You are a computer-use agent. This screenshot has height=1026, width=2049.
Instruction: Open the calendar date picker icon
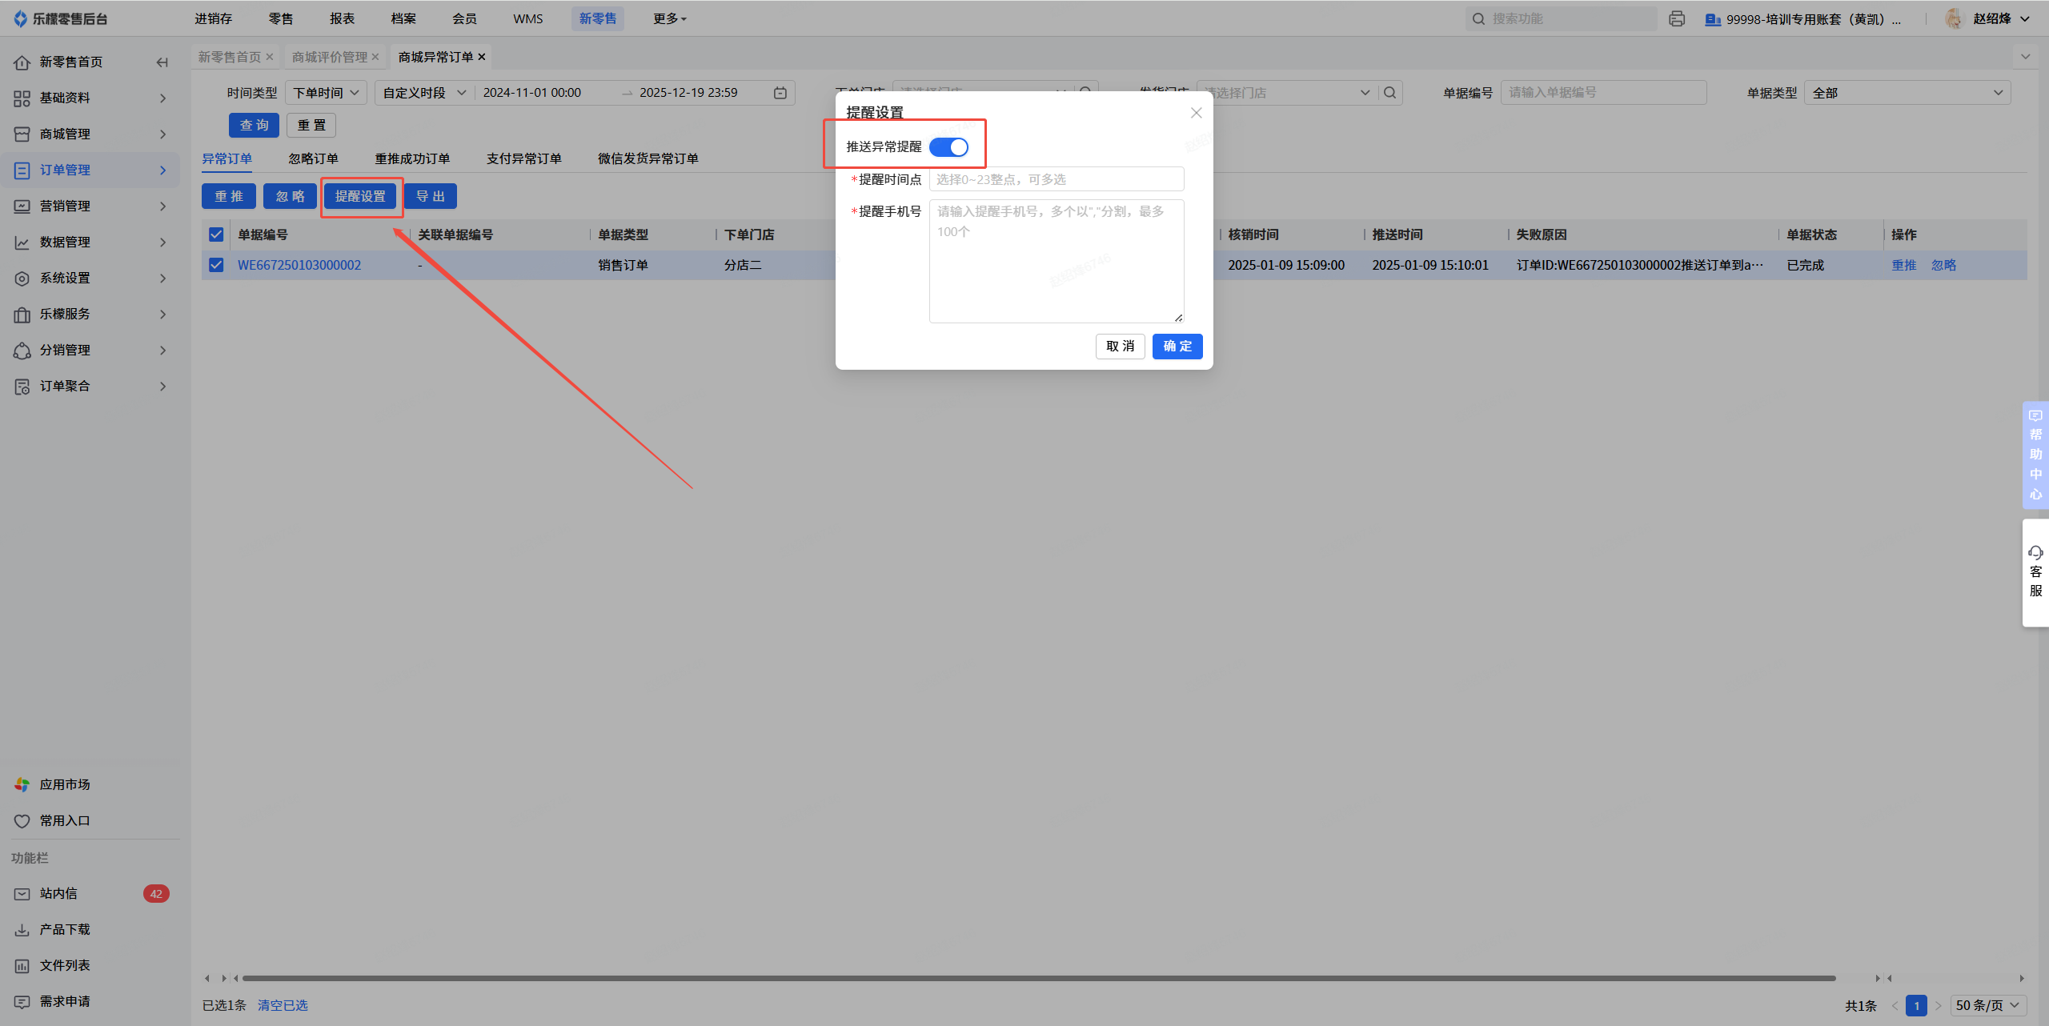pyautogui.click(x=780, y=93)
